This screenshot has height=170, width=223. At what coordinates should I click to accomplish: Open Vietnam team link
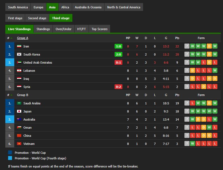click(29, 144)
